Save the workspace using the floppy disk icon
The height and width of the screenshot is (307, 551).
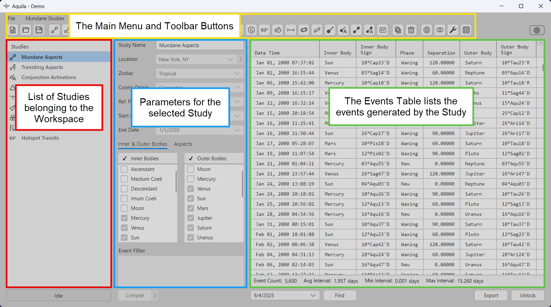(39, 30)
